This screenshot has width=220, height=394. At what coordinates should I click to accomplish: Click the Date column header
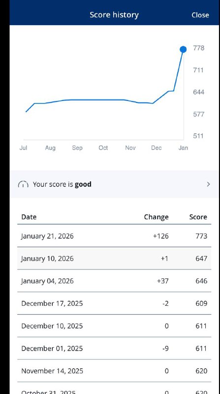point(29,217)
